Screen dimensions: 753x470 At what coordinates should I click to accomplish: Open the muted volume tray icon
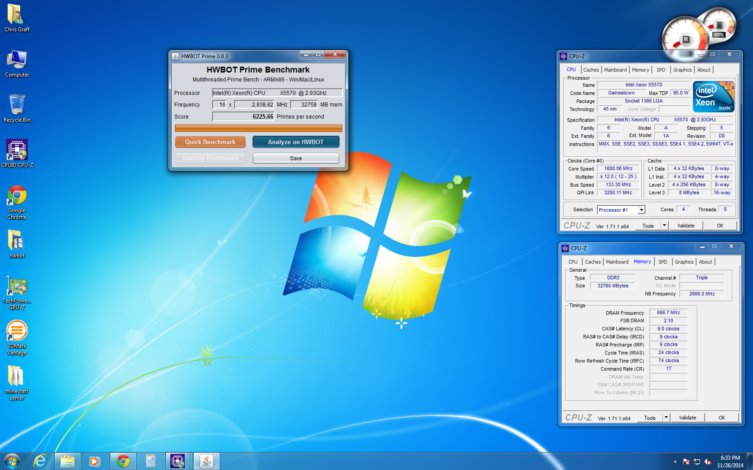click(708, 461)
